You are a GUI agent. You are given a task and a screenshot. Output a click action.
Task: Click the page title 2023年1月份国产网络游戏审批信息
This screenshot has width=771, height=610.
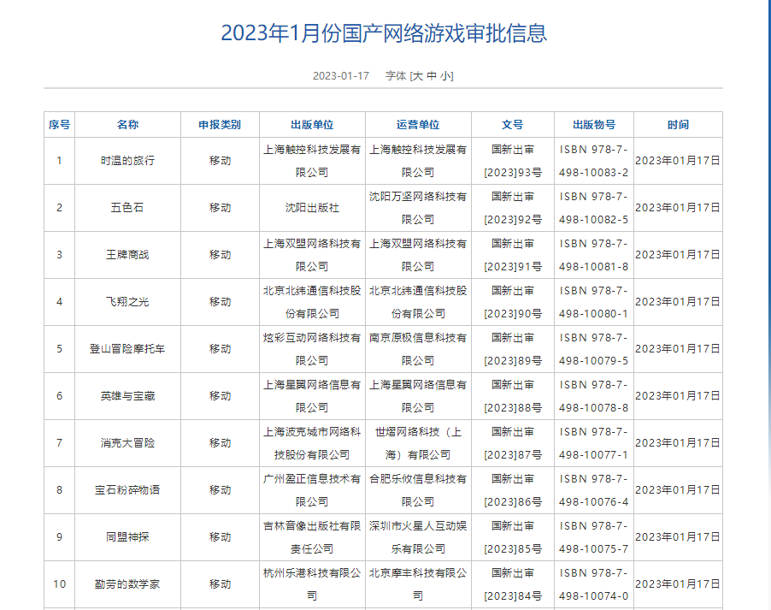tap(384, 33)
